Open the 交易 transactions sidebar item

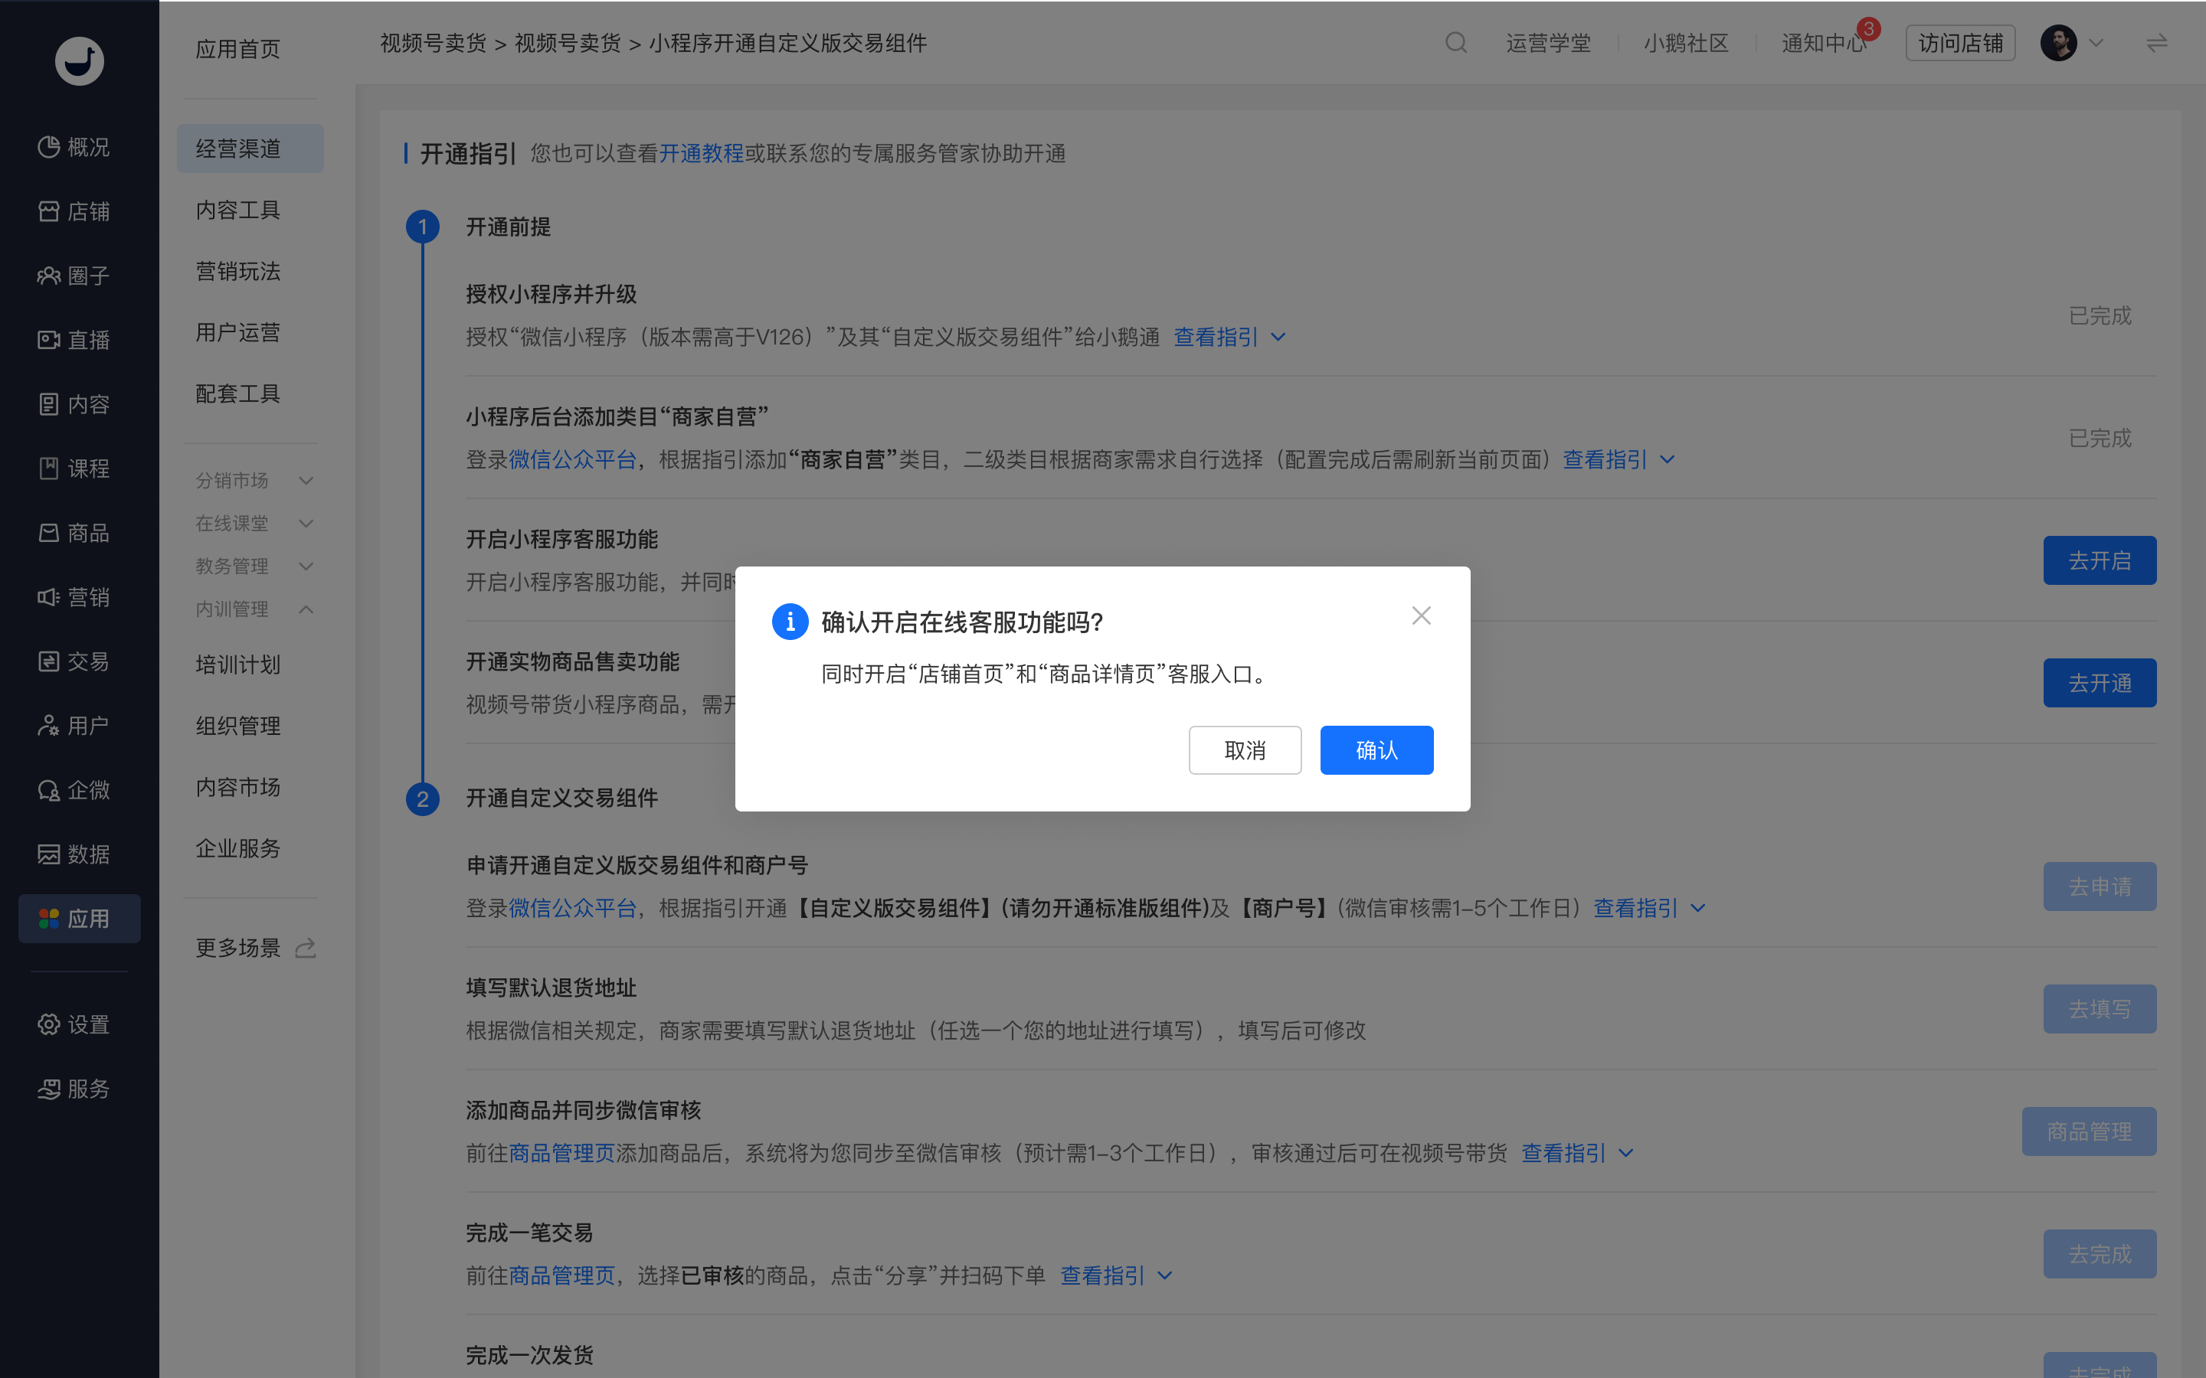pos(75,661)
